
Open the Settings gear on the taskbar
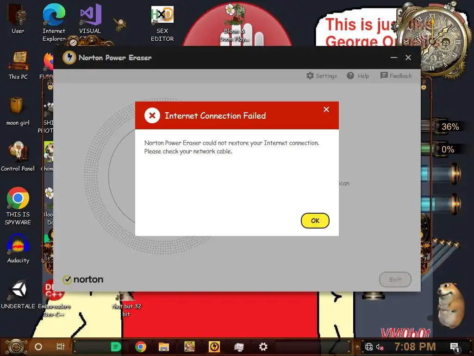263,347
